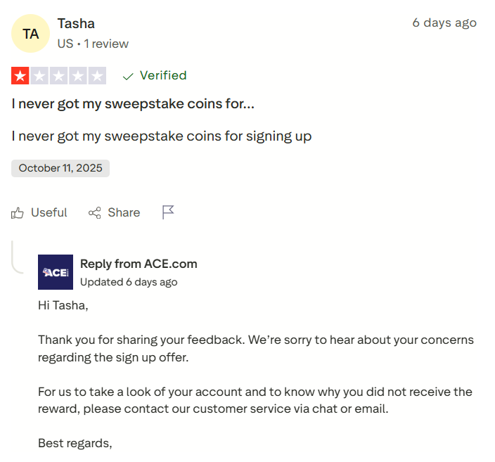Viewport: 495px width, 462px height.
Task: Click the last gray rating star
Action: point(97,76)
